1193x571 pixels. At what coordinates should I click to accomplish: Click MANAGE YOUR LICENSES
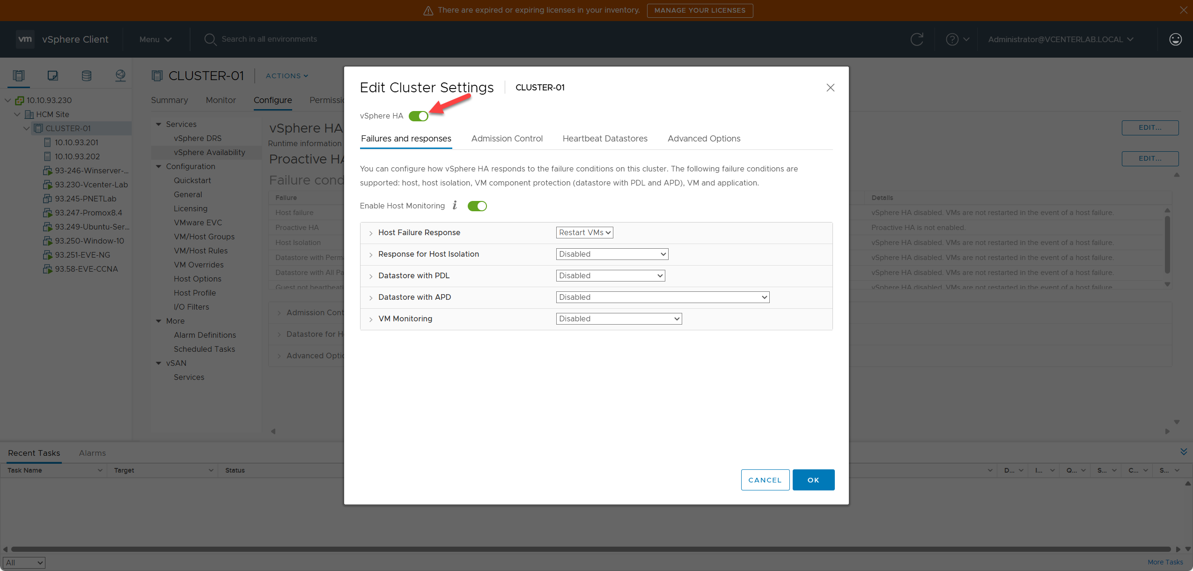coord(700,10)
